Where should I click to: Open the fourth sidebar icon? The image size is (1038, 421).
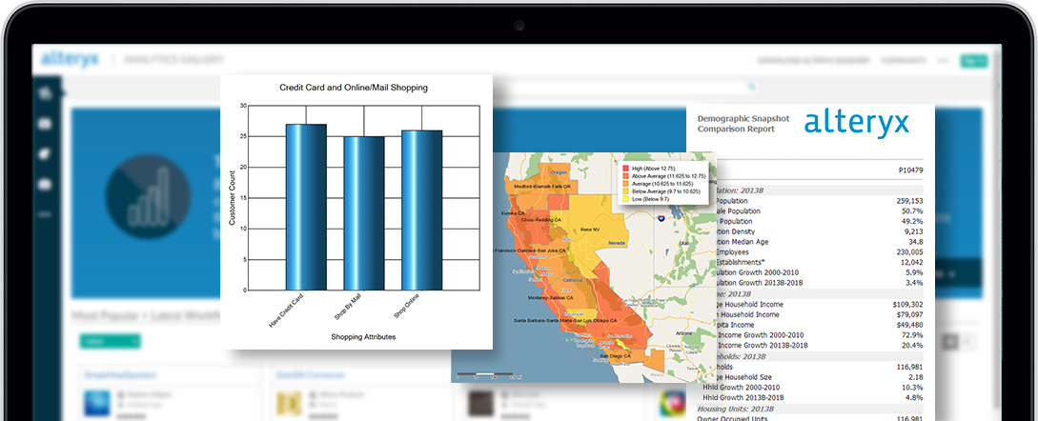pos(46,185)
